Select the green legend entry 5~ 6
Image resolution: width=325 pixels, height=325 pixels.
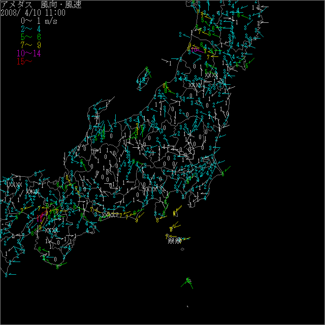click(31, 37)
